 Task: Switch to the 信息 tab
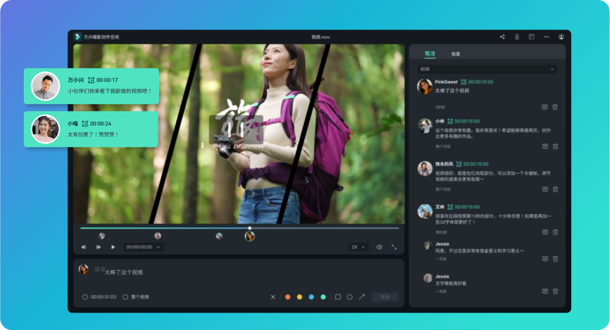tap(456, 54)
